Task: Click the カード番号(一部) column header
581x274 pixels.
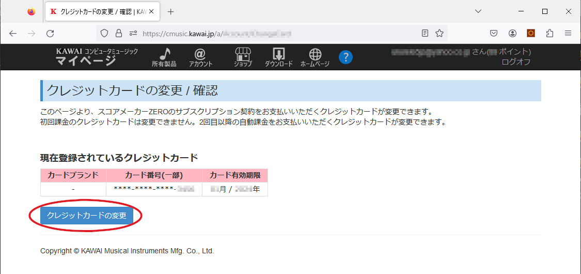Action: pyautogui.click(x=154, y=175)
